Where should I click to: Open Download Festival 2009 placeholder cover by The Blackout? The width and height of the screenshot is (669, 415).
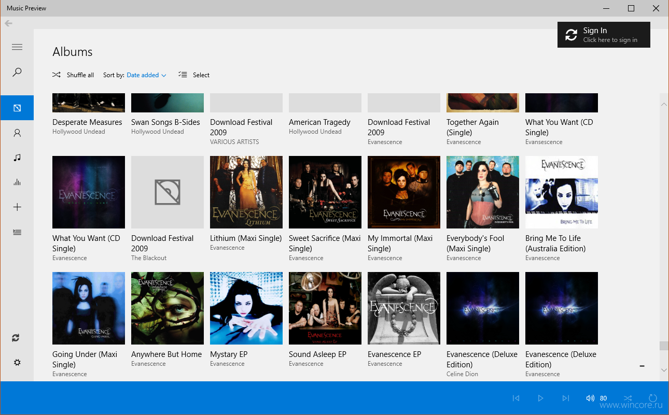tap(168, 192)
